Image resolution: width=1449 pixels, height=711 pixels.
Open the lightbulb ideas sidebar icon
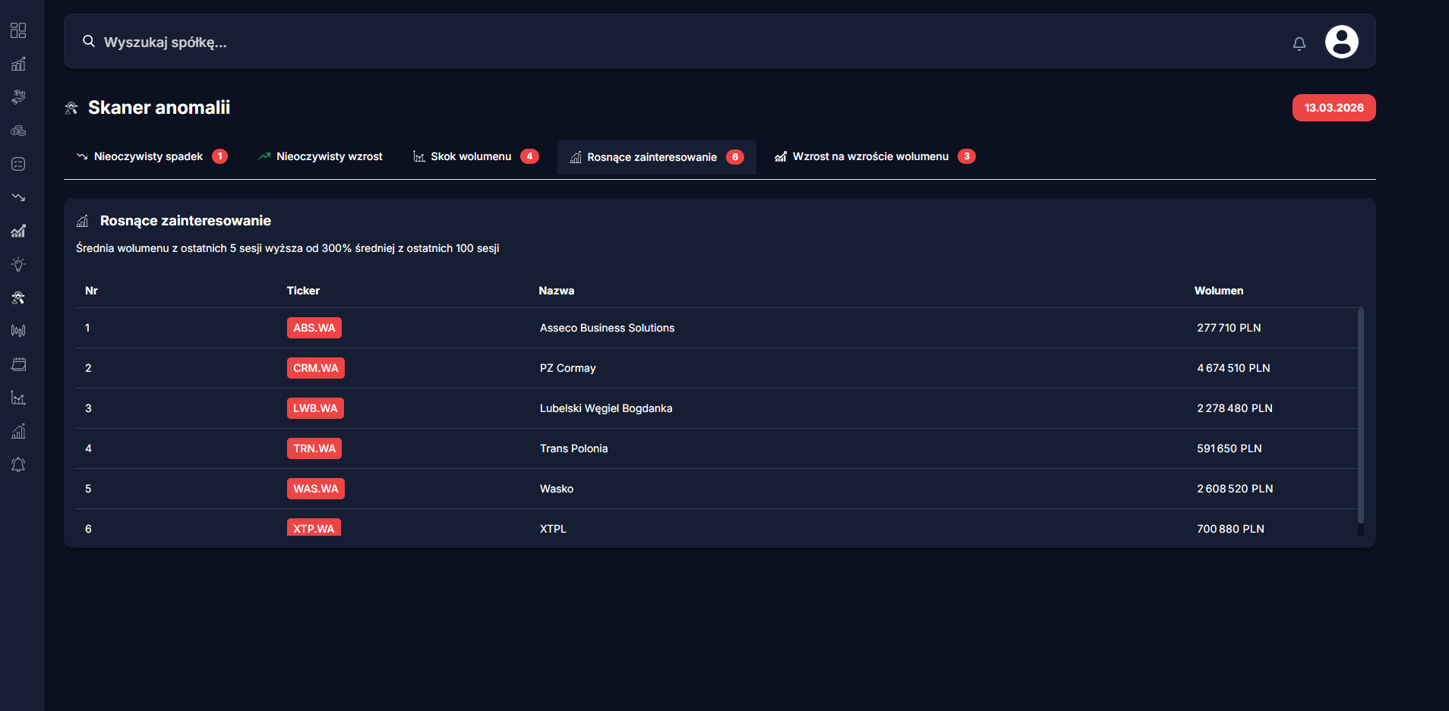tap(18, 264)
